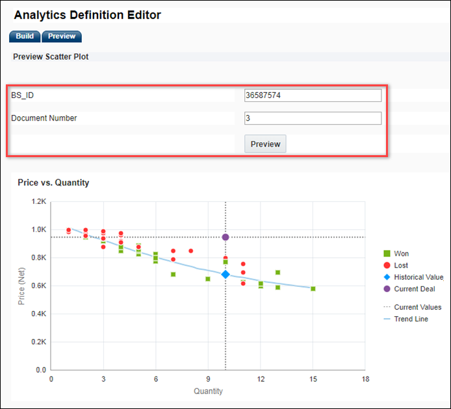Image resolution: width=451 pixels, height=409 pixels.
Task: Click the Won legend text label
Action: 402,254
